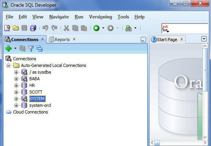Click the green Back navigation arrow
211x146 pixels.
pos(97,28)
